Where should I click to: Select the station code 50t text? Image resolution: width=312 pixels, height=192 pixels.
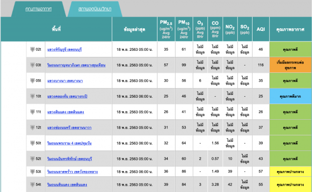click(39, 143)
